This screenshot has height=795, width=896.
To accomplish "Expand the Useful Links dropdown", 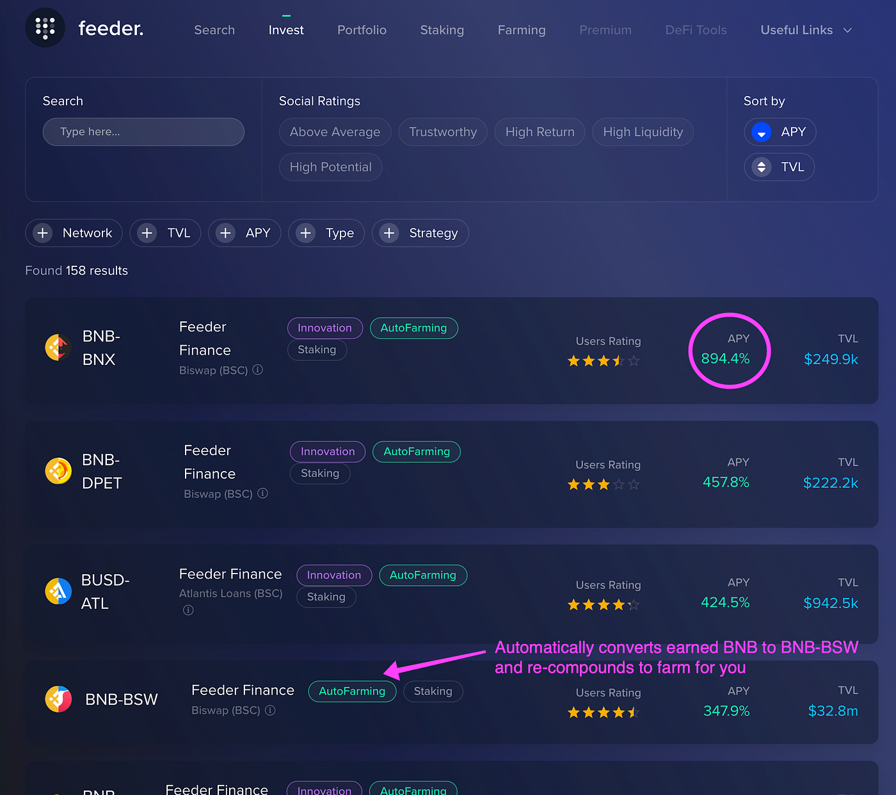I will 806,30.
